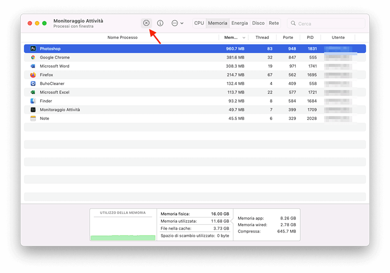
Task: Open the ellipsis options menu icon
Action: pos(175,23)
